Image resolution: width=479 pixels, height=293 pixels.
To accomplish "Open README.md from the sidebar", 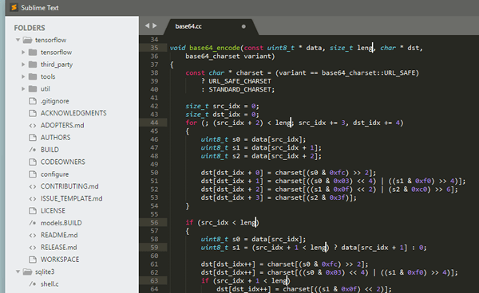I will point(59,235).
